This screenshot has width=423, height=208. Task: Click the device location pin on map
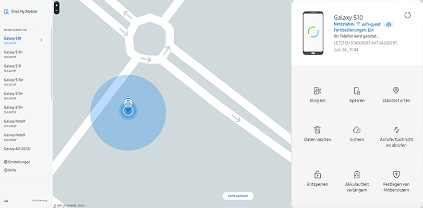128,105
